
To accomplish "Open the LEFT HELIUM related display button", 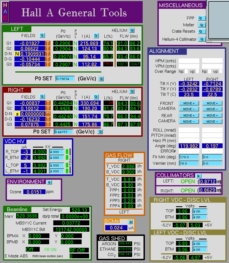I will tap(132, 30).
